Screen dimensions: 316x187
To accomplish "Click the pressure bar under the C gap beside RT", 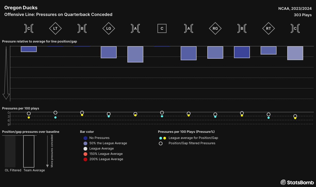I will tap(295, 53).
